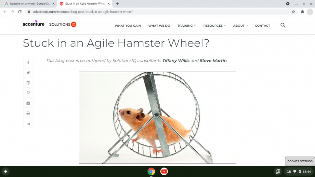Share the article via Twitter icon
This screenshot has width=315, height=177.
(28, 72)
